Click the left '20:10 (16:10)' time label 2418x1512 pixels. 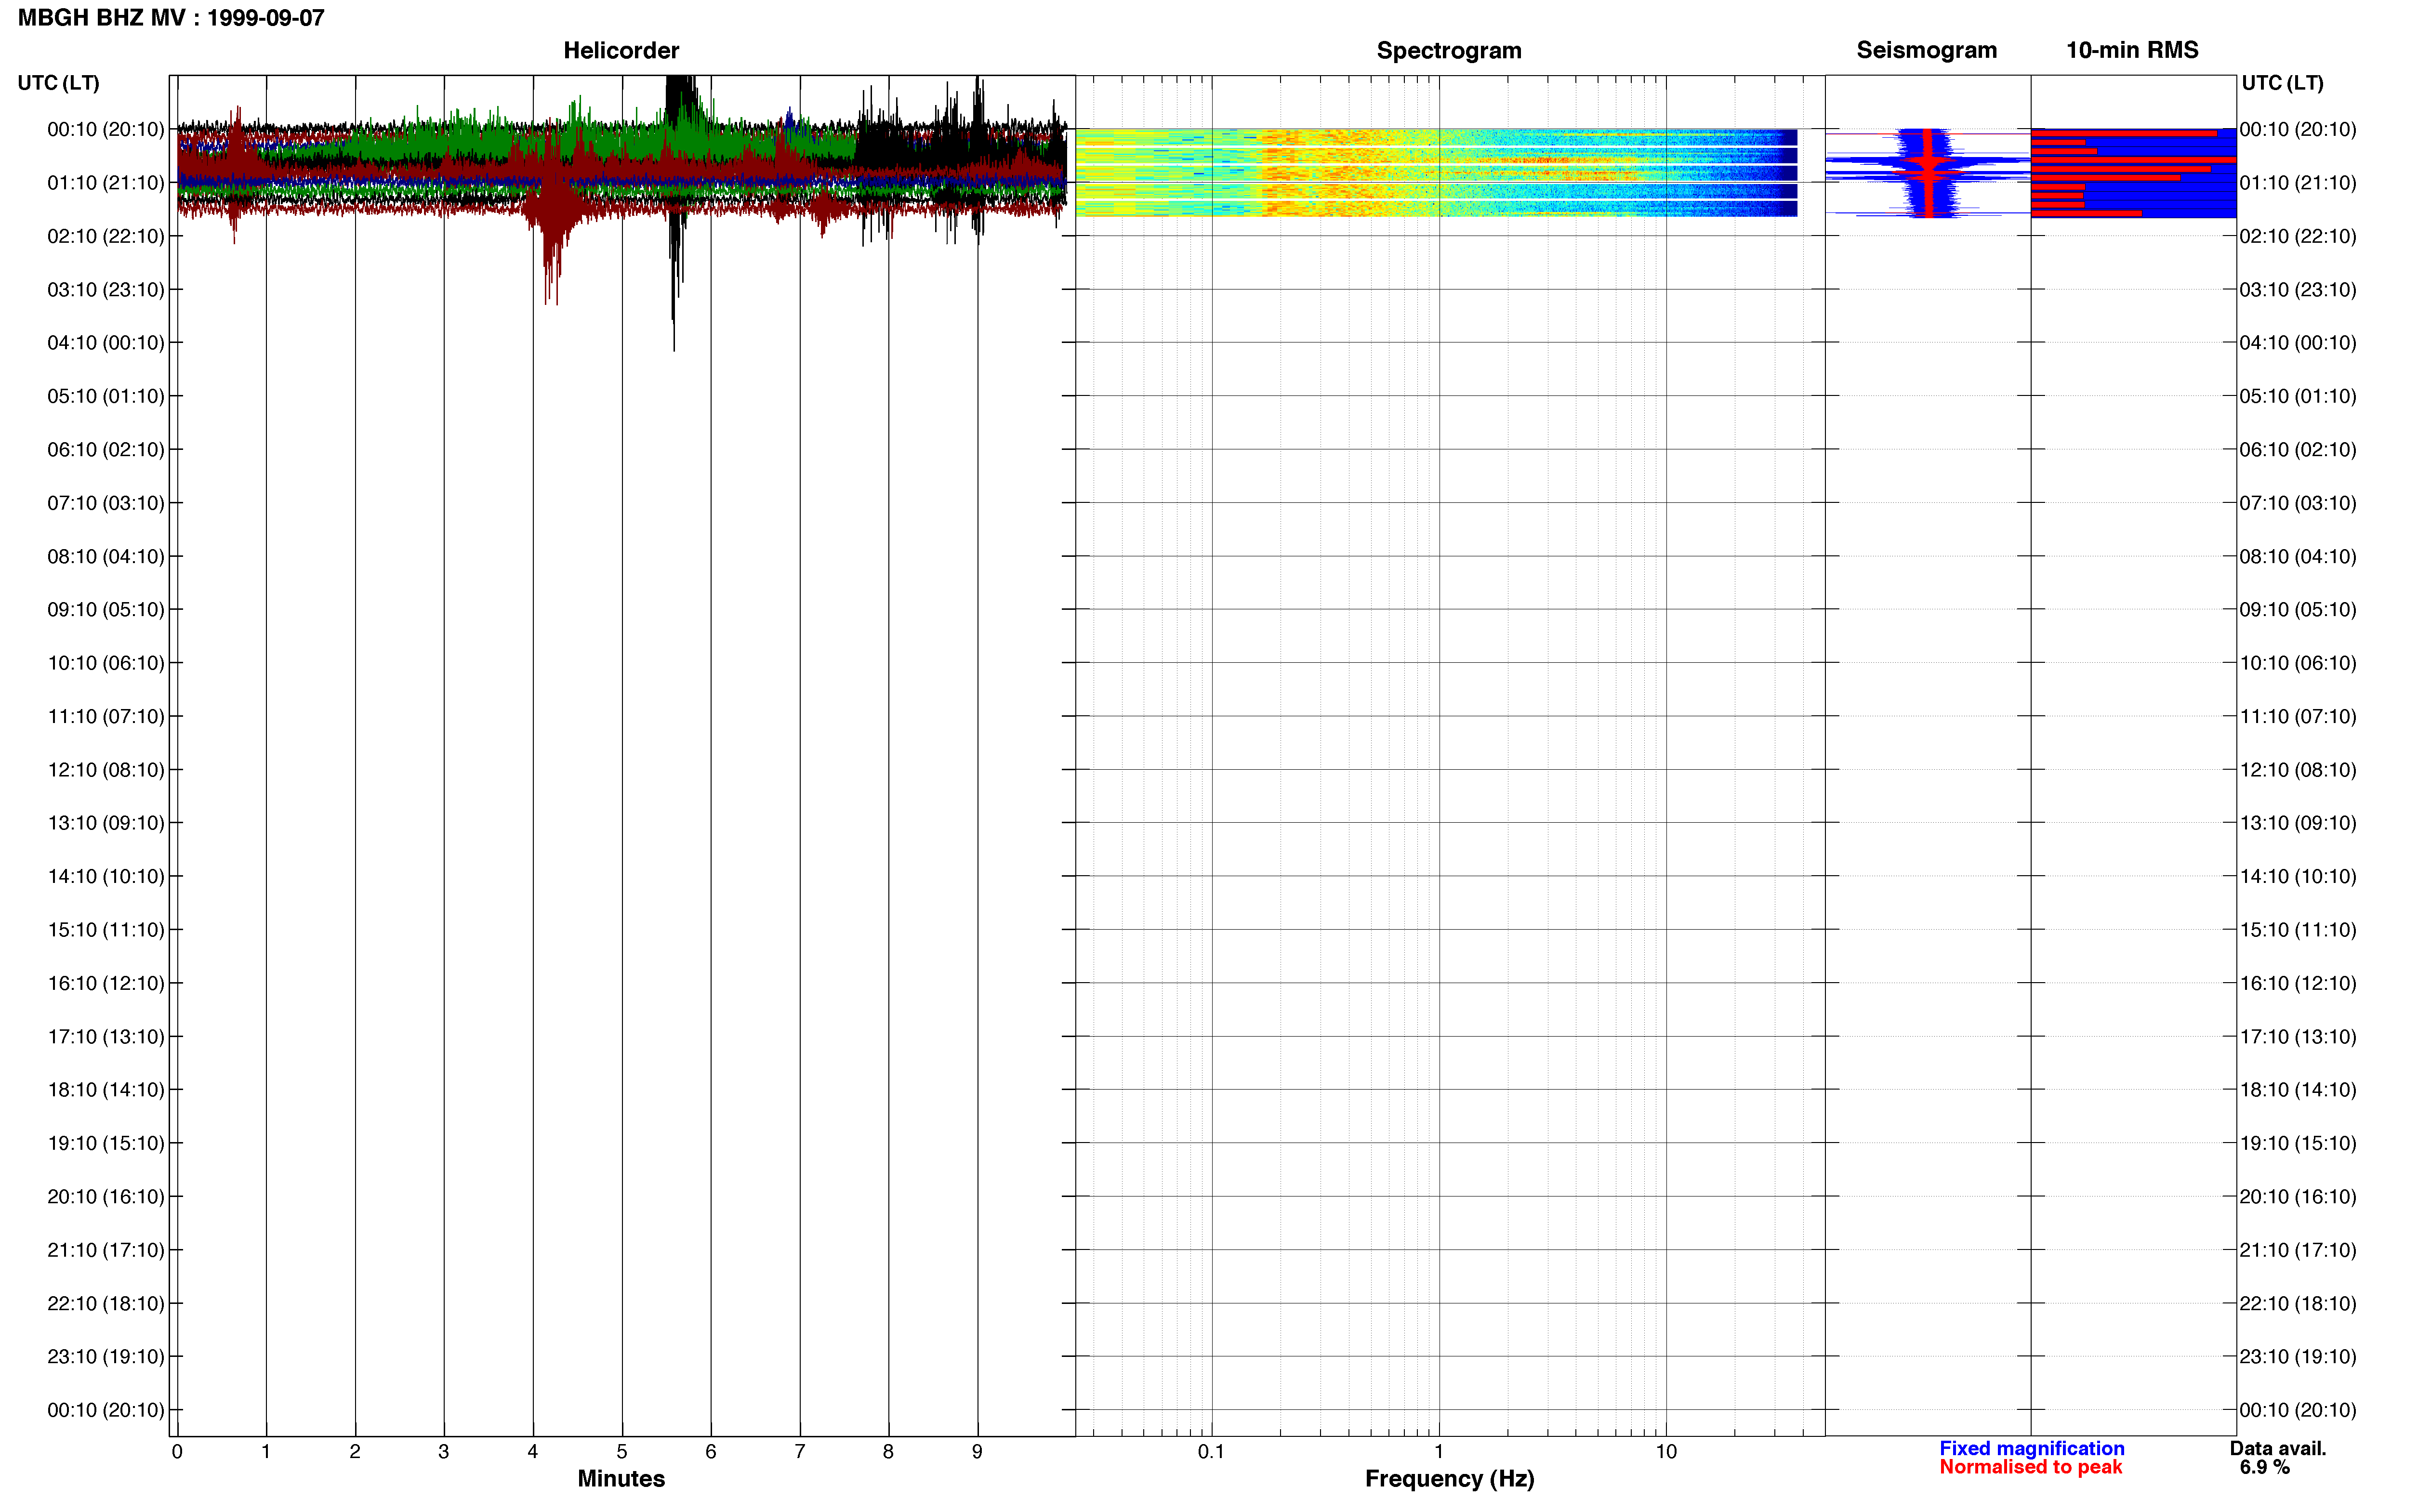point(106,1197)
